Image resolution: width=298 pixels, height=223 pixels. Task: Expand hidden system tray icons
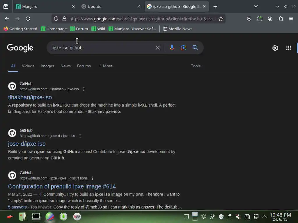coord(264,217)
